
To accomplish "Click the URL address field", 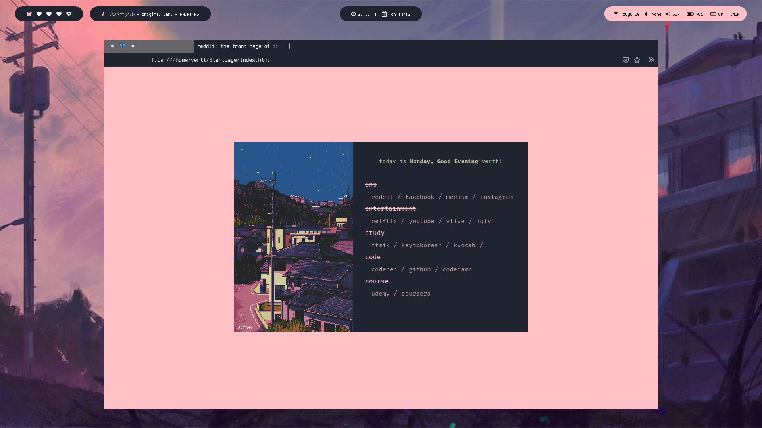I will tap(210, 60).
